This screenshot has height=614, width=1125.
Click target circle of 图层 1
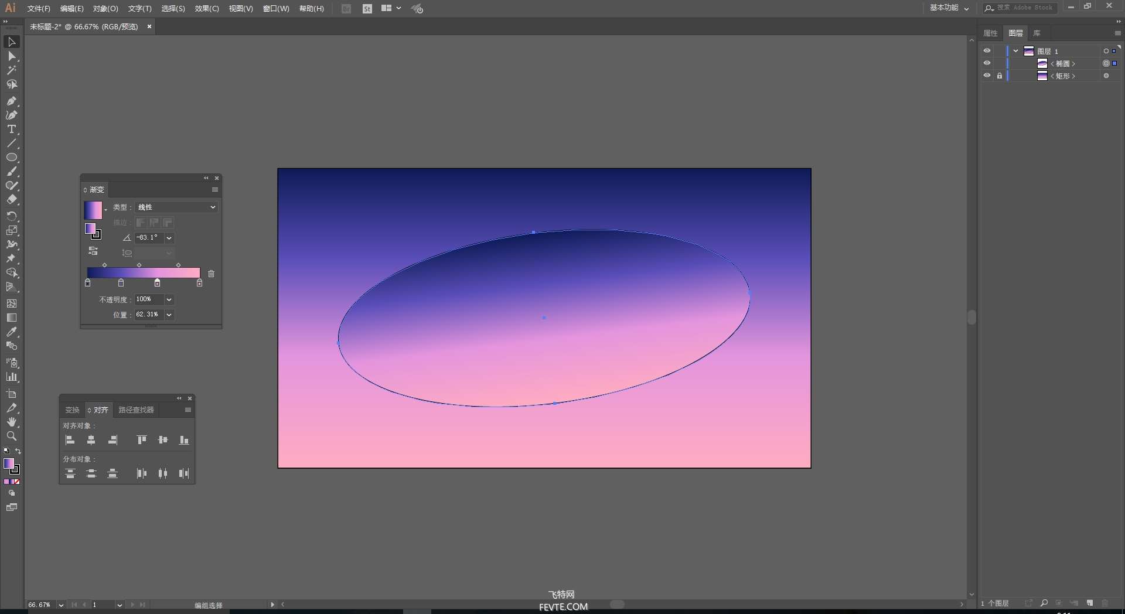coord(1106,51)
